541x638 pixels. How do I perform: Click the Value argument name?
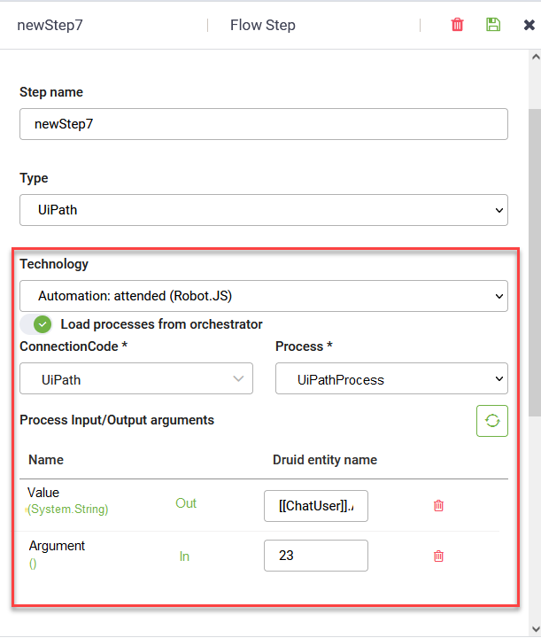click(x=43, y=493)
